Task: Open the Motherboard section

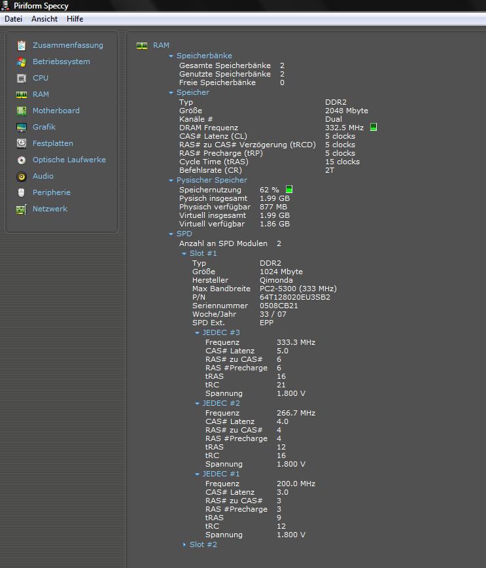Action: tap(56, 111)
